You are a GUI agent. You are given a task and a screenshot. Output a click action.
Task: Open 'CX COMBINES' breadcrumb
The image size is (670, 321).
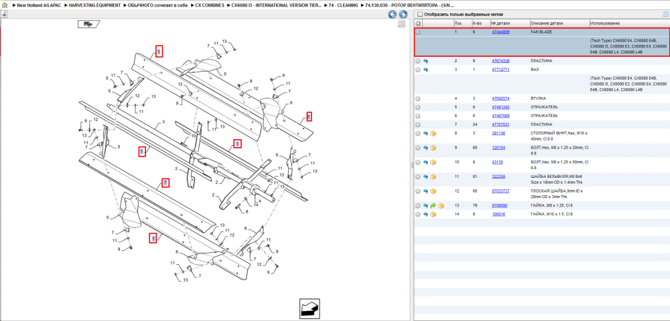tap(210, 5)
